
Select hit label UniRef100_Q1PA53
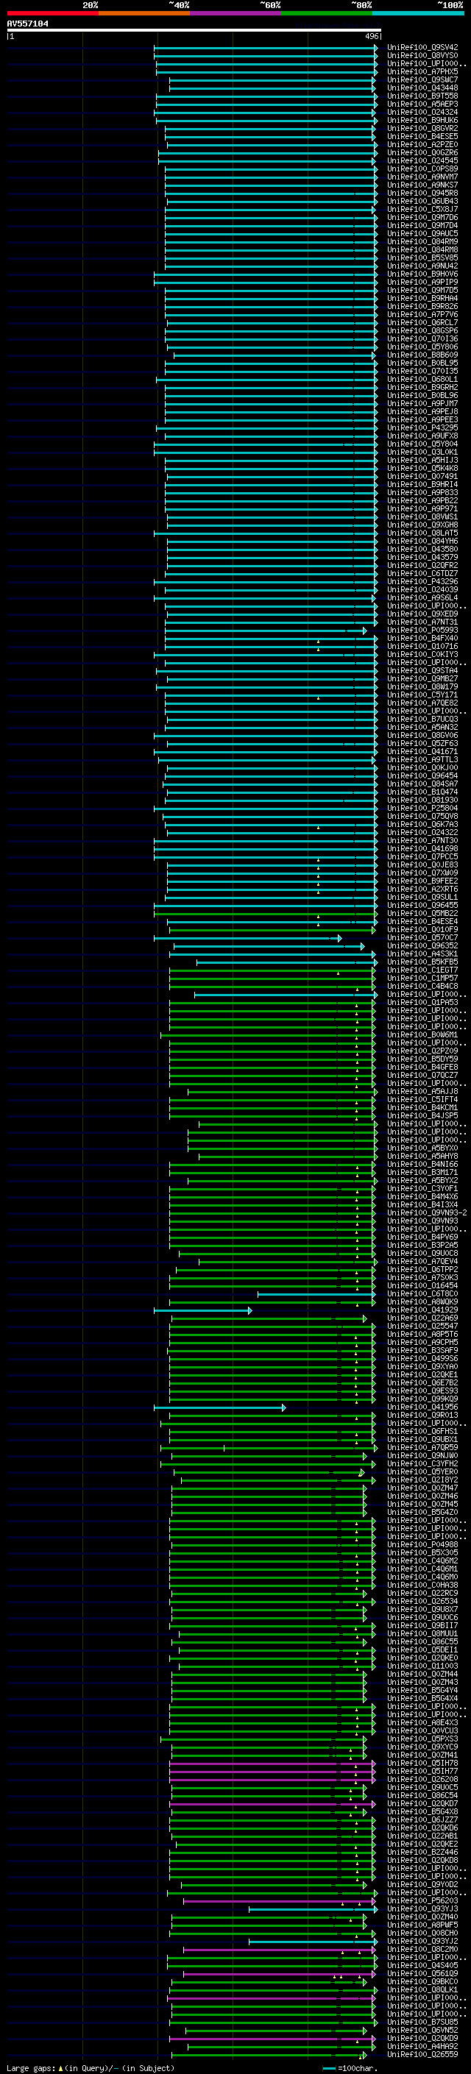[x=422, y=1002]
